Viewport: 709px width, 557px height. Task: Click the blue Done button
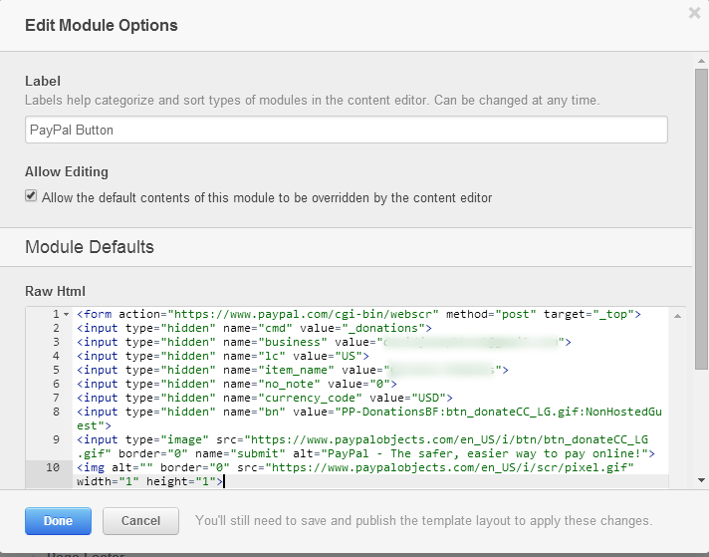58,521
